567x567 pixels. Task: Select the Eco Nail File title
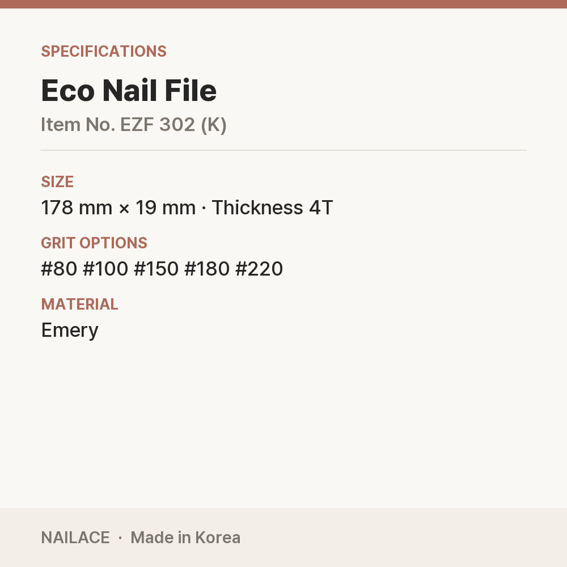pyautogui.click(x=129, y=90)
